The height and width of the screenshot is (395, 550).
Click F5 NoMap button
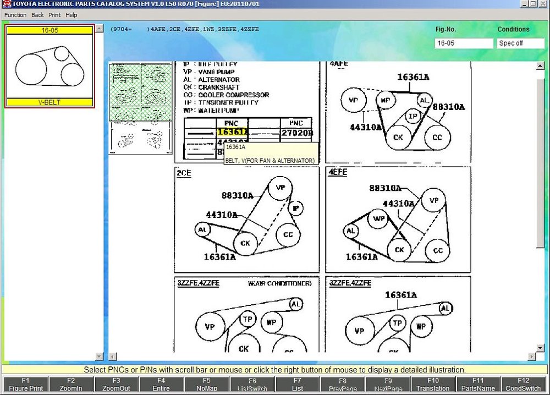(207, 385)
